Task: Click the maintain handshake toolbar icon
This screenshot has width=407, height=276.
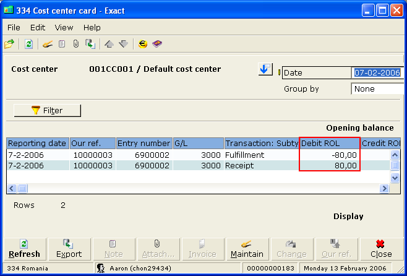Action: point(48,44)
